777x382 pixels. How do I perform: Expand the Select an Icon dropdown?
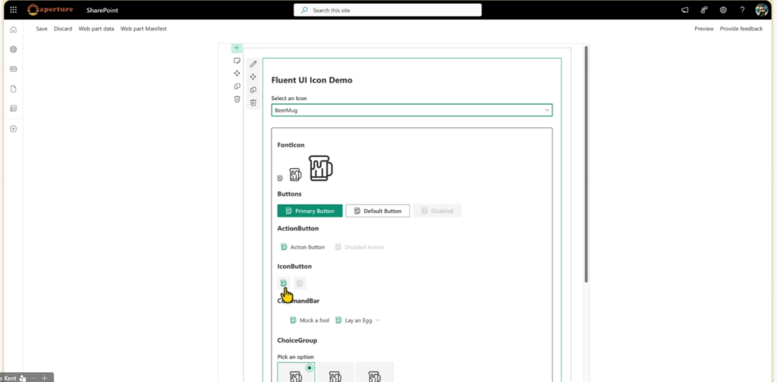tap(411, 110)
